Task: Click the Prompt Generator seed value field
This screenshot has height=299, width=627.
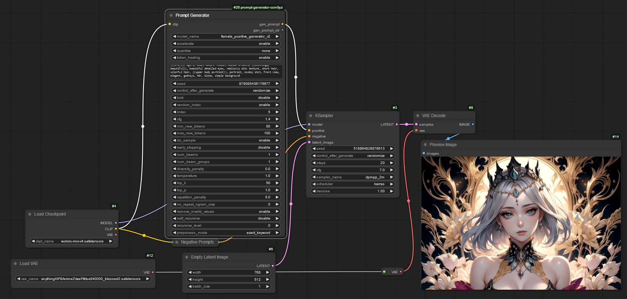Action: click(226, 83)
